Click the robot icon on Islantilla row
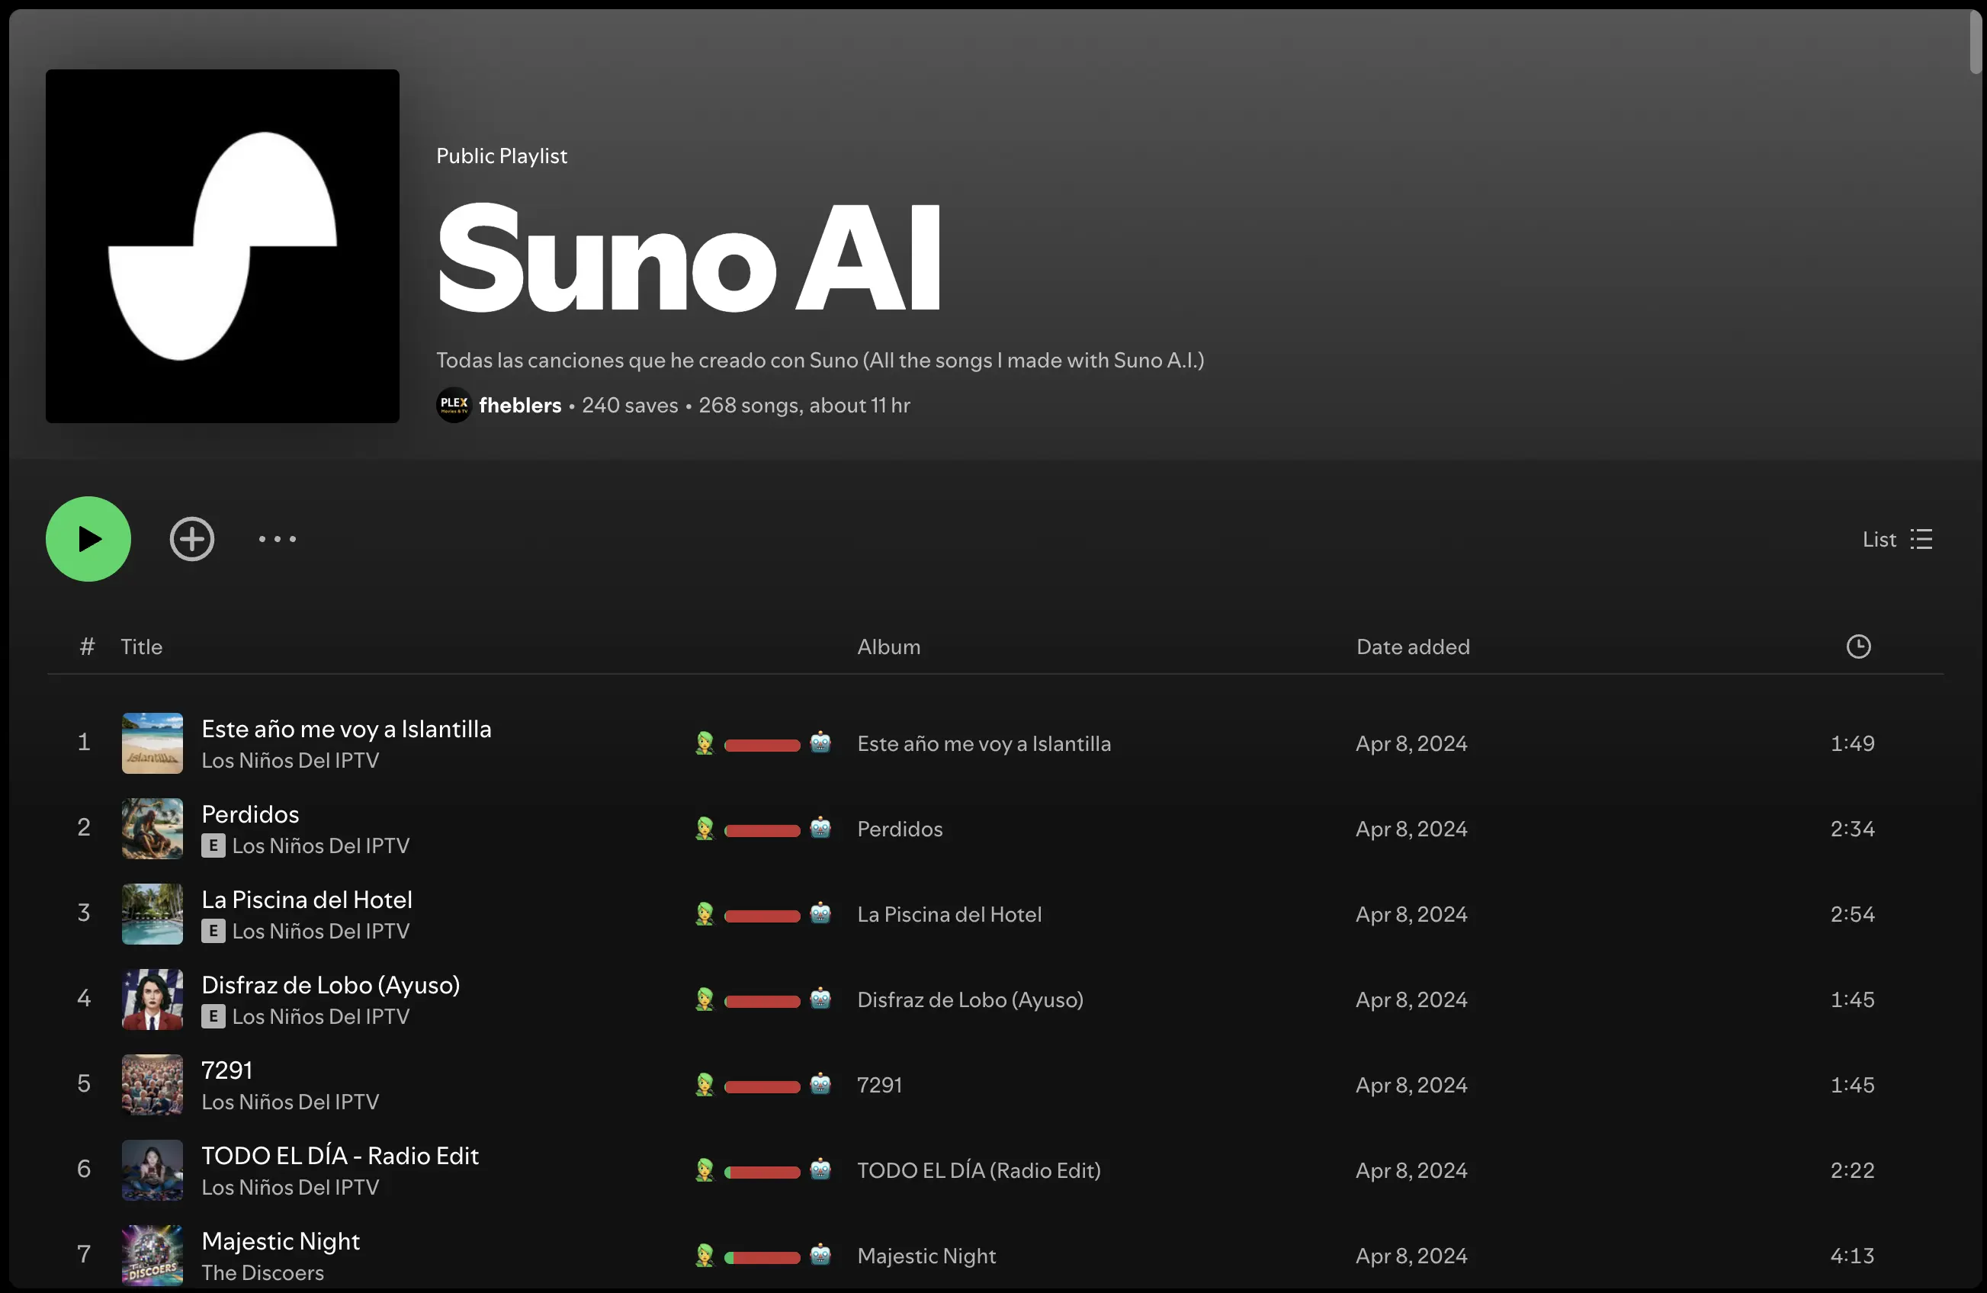The image size is (1987, 1293). [x=820, y=742]
